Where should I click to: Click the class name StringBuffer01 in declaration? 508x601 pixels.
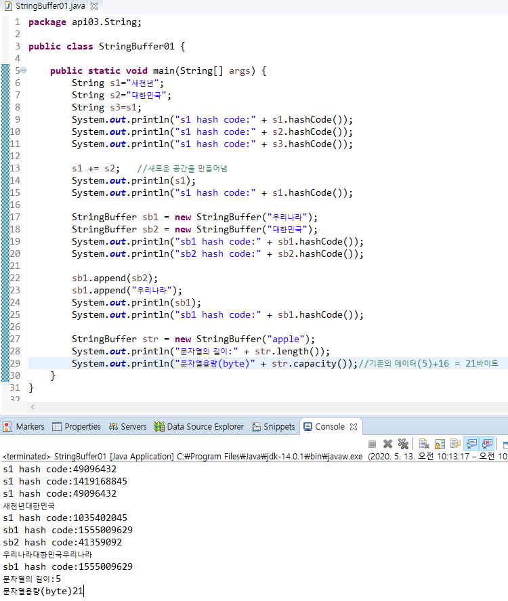(x=136, y=46)
